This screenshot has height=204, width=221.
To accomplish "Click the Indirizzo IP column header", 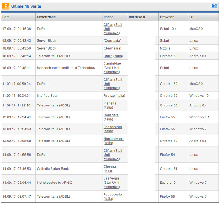I will (143, 17).
